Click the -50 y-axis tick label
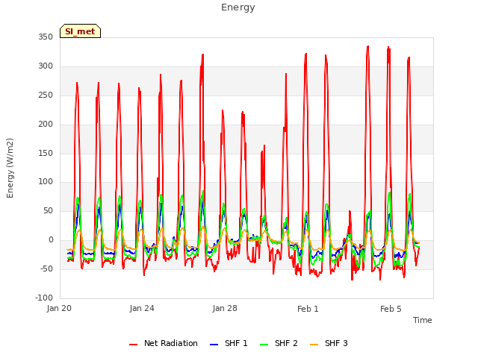 pos(46,268)
